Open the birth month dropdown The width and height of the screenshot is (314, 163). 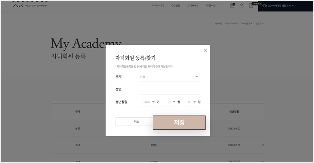[169, 102]
